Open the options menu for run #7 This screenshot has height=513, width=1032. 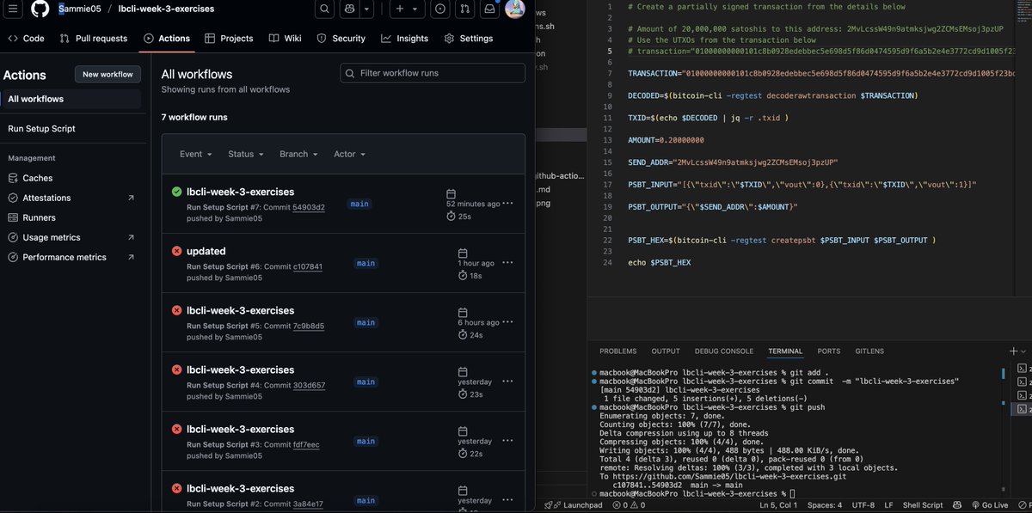tap(507, 204)
